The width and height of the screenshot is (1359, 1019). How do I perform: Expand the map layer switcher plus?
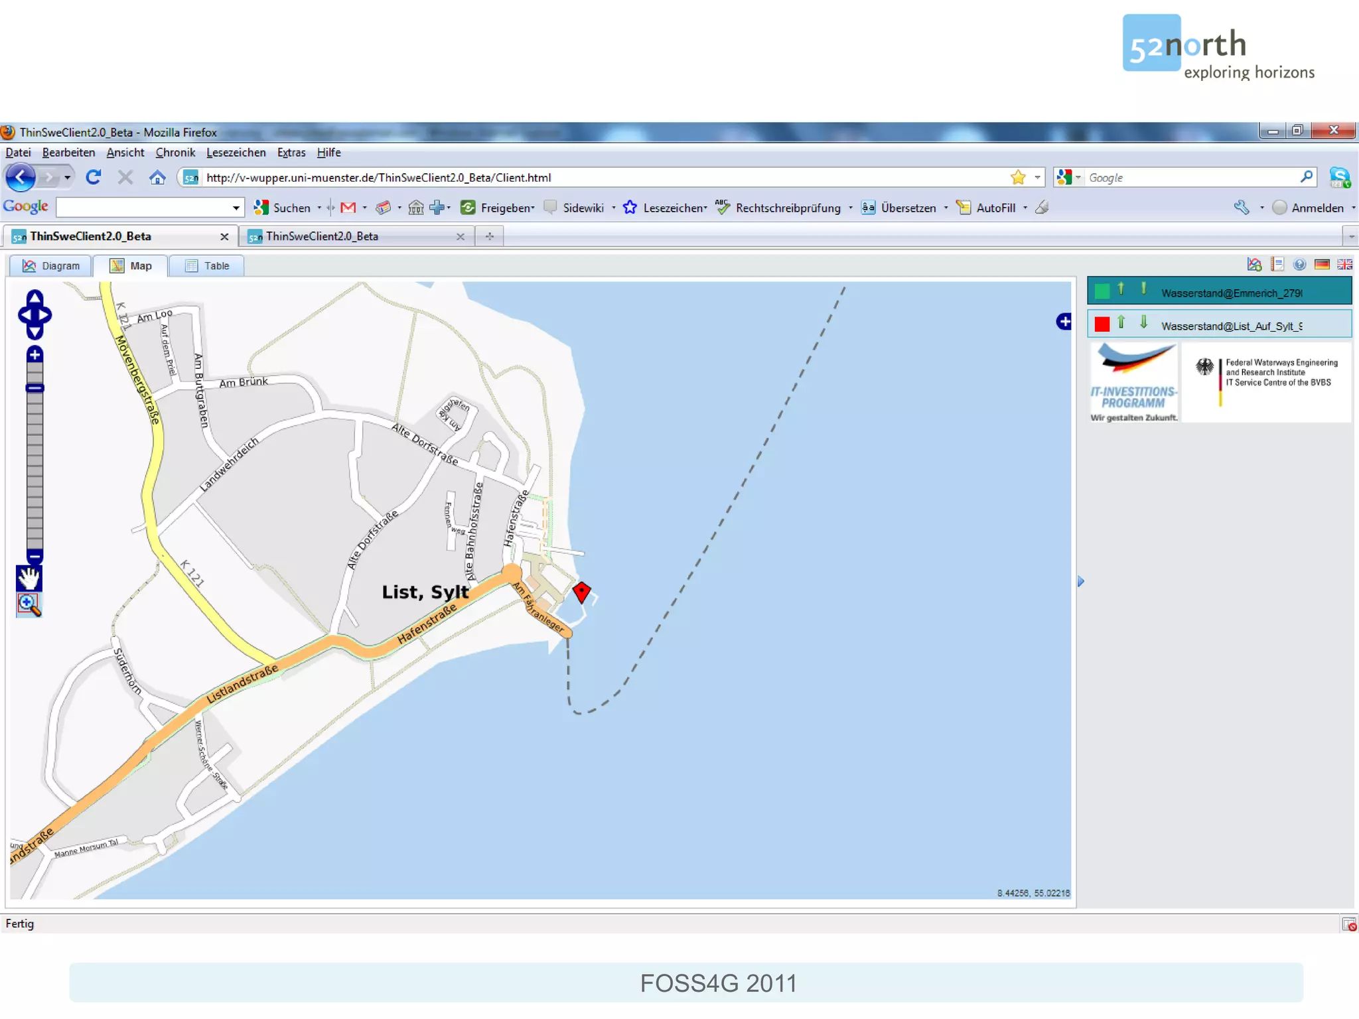1064,322
